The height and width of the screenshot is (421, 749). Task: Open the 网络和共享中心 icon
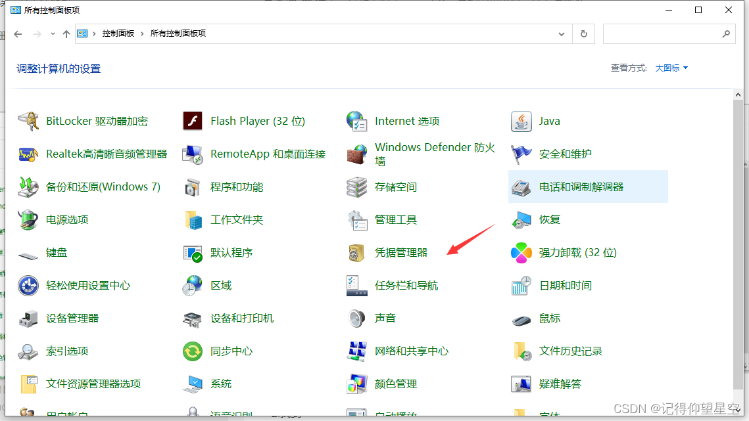(357, 351)
